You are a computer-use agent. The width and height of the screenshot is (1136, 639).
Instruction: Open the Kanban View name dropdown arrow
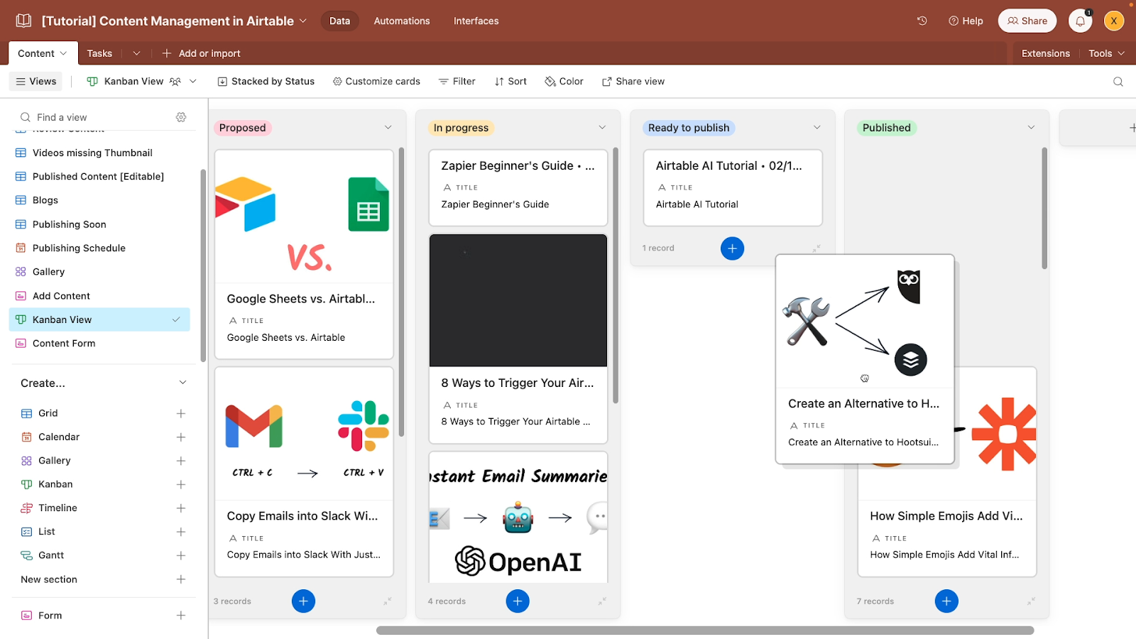[x=192, y=82]
